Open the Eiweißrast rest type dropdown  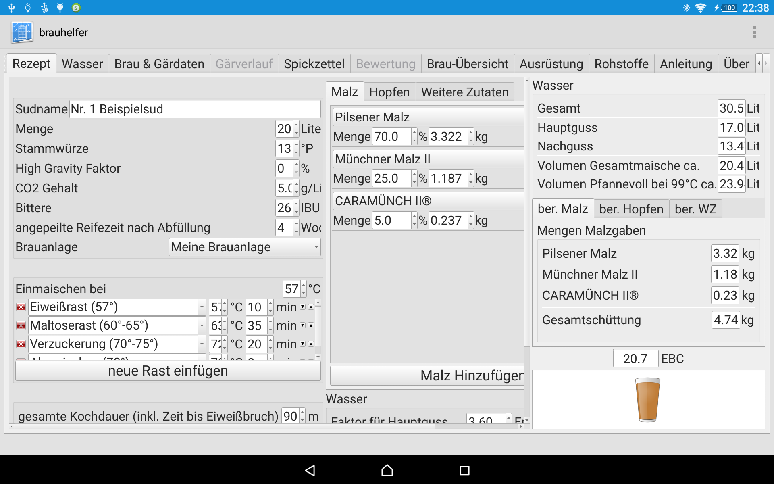click(x=202, y=307)
